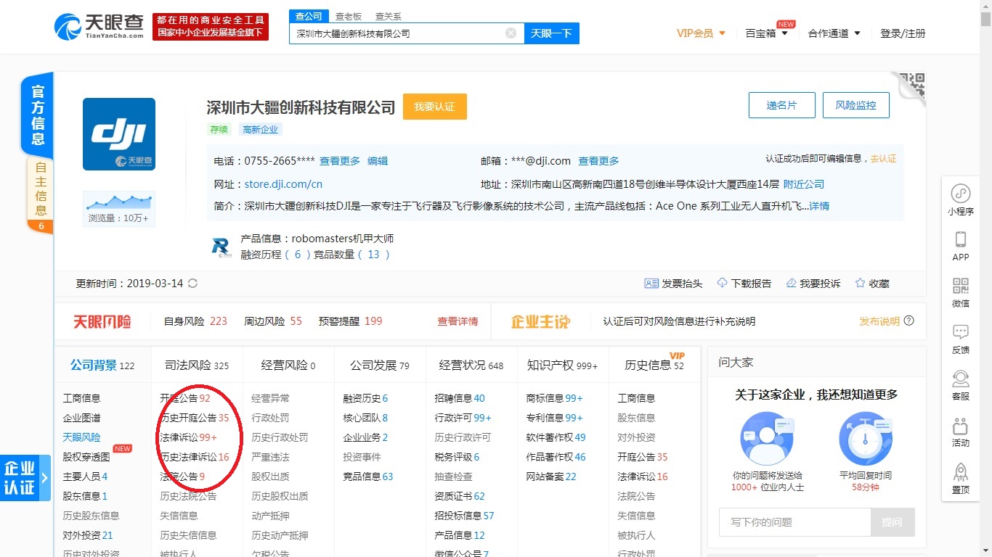Click the 我要认证 orange button
Viewport: 992px width, 557px height.
434,107
